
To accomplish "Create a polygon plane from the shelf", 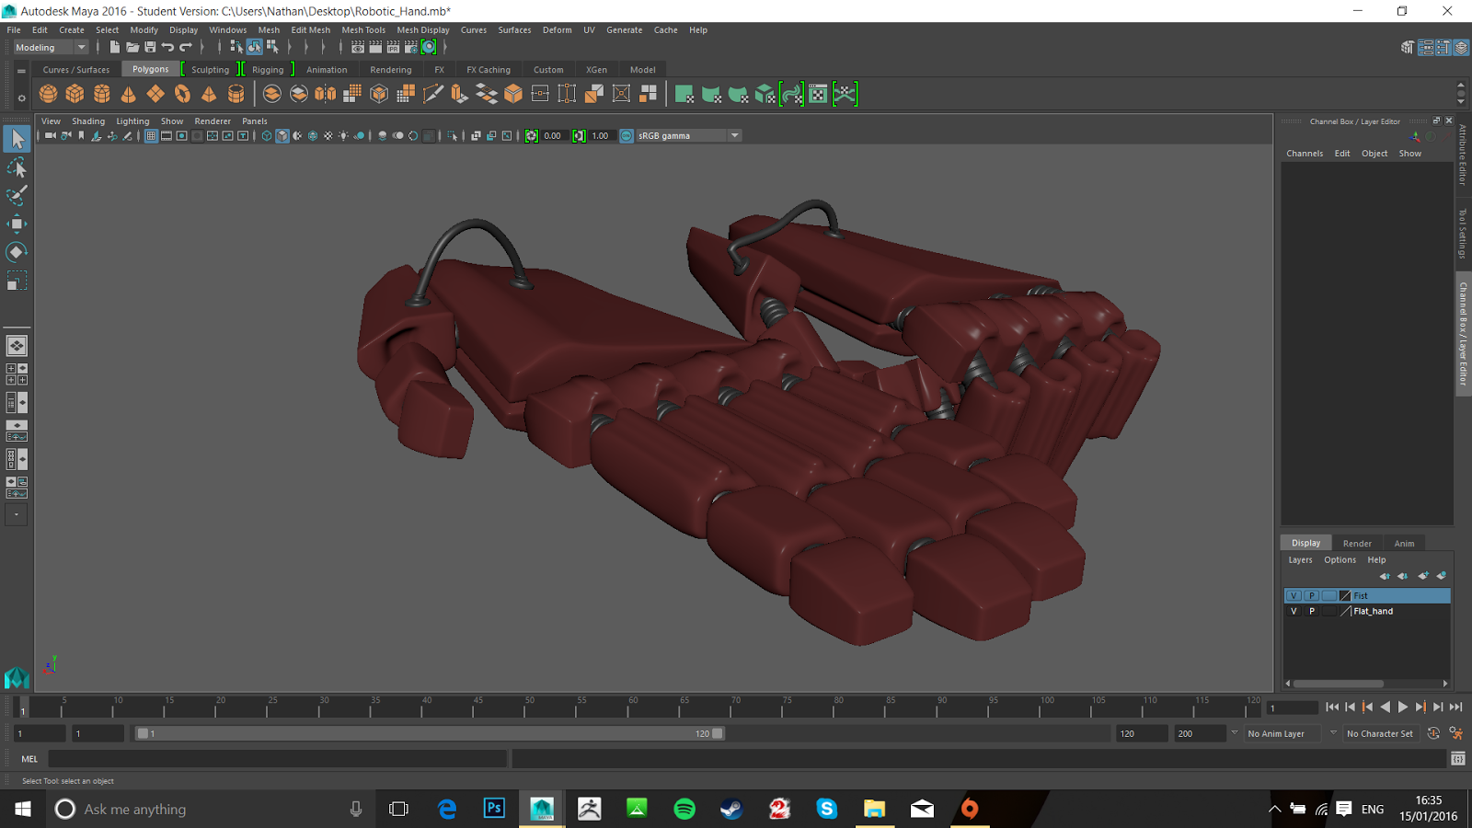I will pos(155,94).
